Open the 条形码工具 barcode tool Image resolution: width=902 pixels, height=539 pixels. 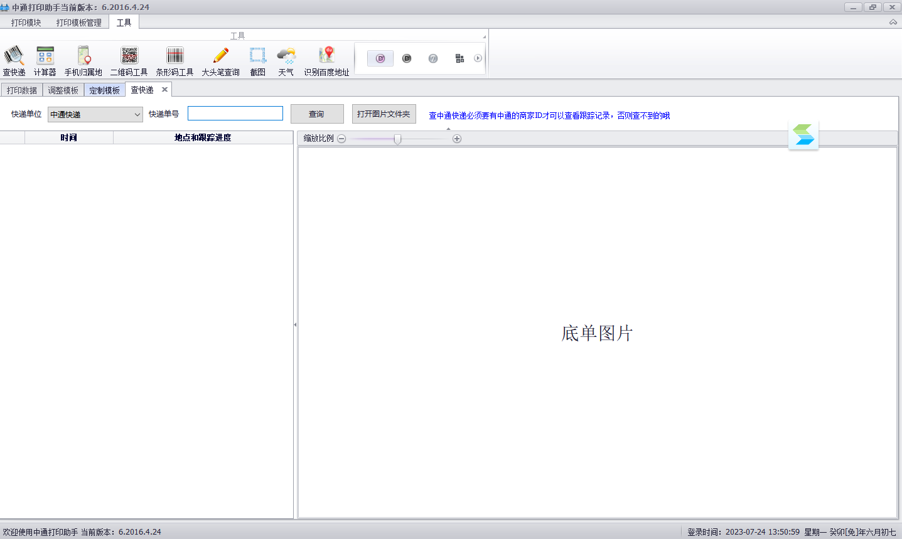175,61
